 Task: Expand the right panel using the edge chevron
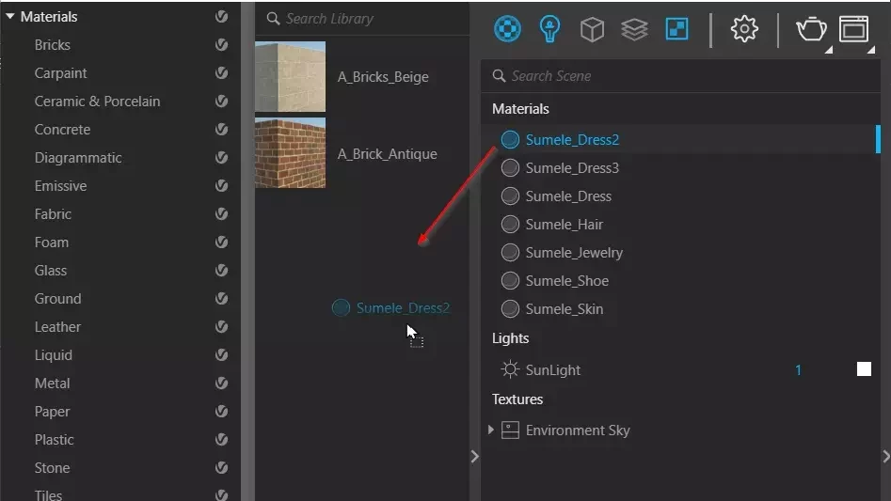pos(886,457)
